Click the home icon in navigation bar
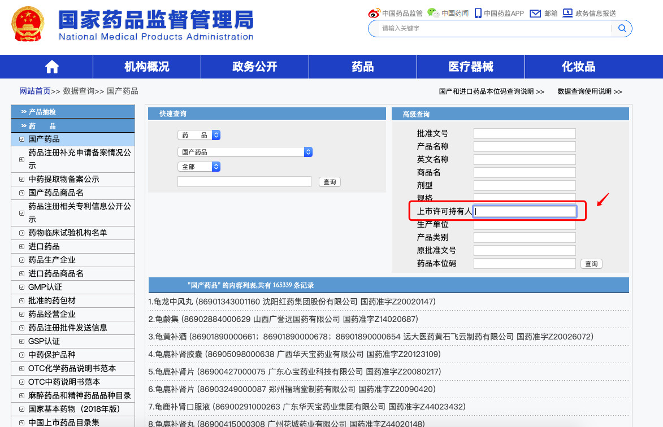The width and height of the screenshot is (663, 427). pyautogui.click(x=52, y=67)
